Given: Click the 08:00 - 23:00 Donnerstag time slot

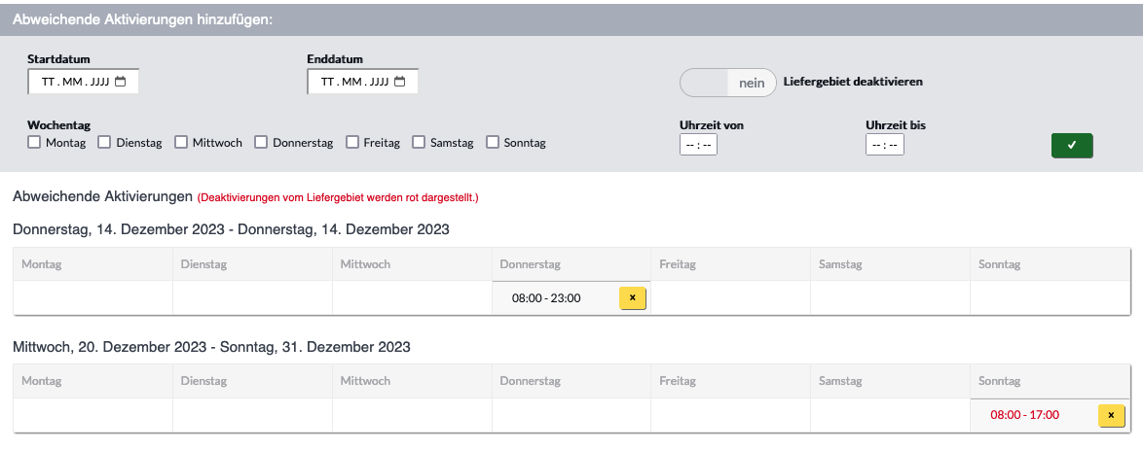Looking at the screenshot, I should (546, 298).
